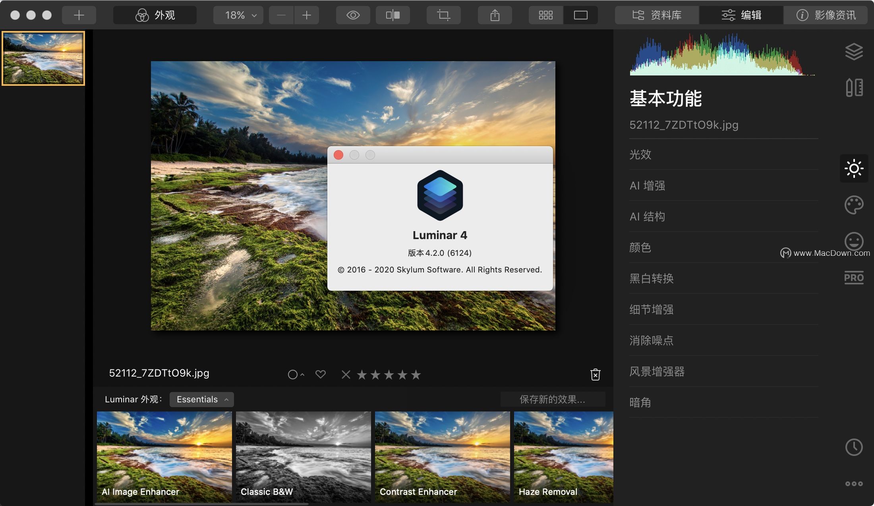Screen dimensions: 874x506
Task: Close the Luminar 4 about dialog
Action: (x=338, y=155)
